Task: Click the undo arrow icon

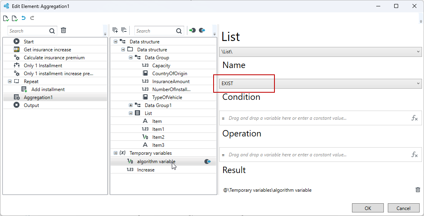Action: 23,18
